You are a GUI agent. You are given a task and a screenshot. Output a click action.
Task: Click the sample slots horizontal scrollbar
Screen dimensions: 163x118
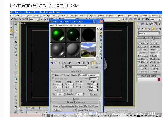[73, 59]
